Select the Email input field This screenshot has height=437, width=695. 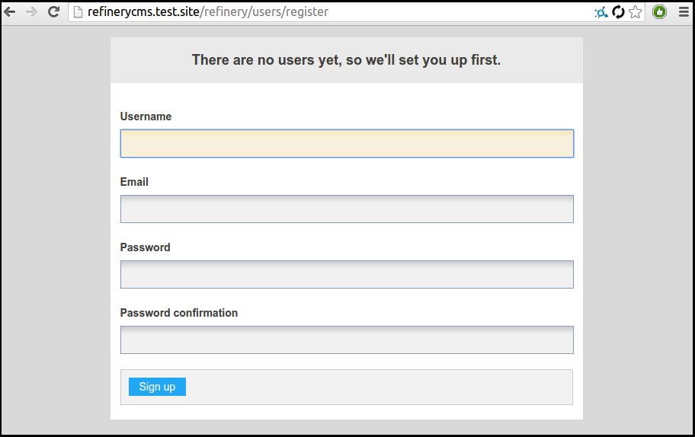tap(347, 209)
